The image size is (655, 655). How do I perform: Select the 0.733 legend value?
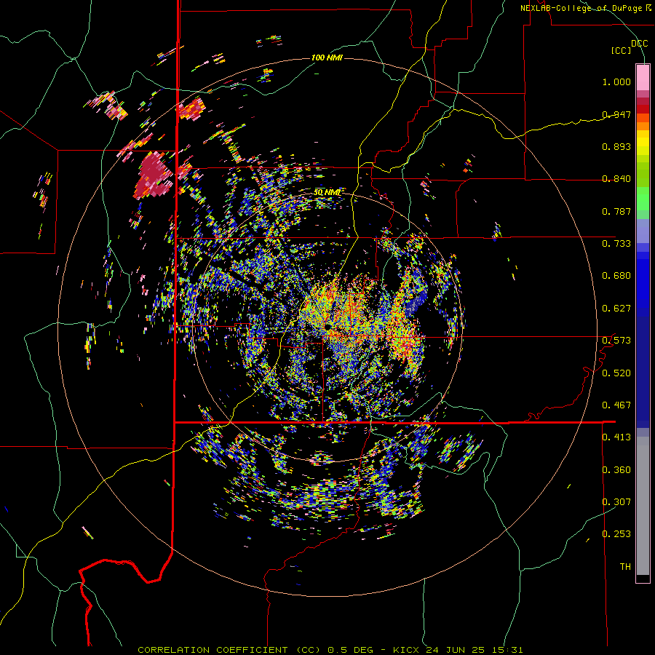[616, 244]
